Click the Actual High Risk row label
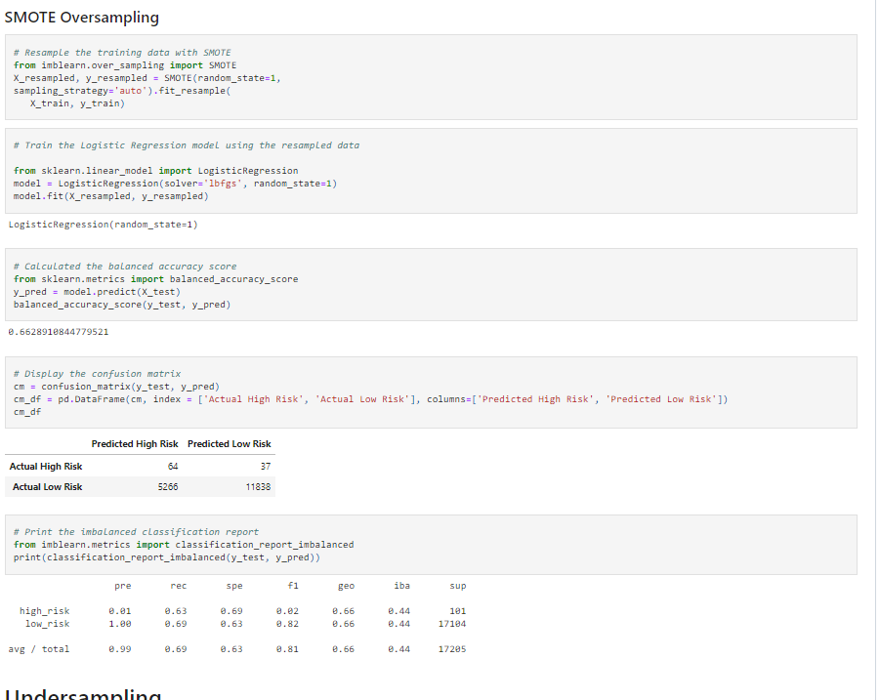Image resolution: width=880 pixels, height=700 pixels. click(46, 467)
